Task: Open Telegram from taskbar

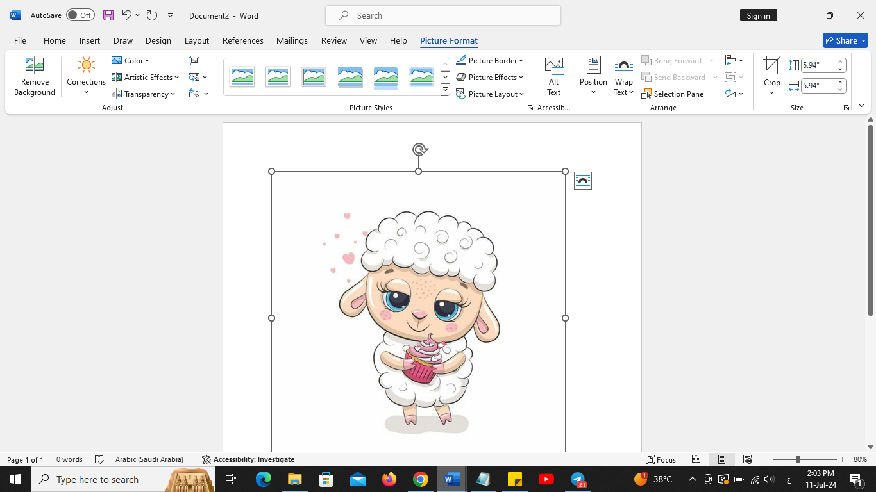Action: click(x=578, y=479)
